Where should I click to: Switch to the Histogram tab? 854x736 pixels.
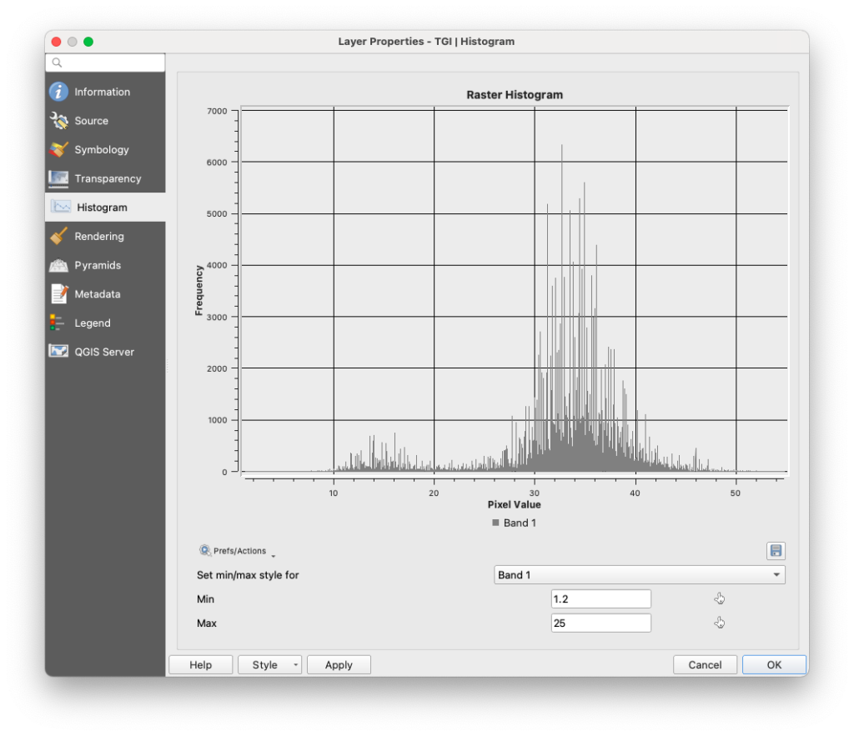(x=102, y=208)
